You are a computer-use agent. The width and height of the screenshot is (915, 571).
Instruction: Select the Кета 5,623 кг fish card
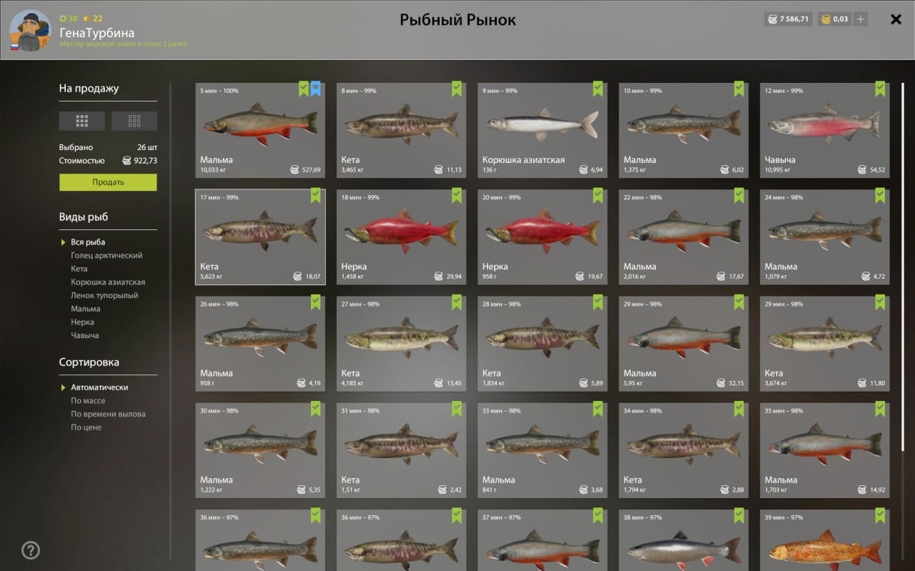260,237
